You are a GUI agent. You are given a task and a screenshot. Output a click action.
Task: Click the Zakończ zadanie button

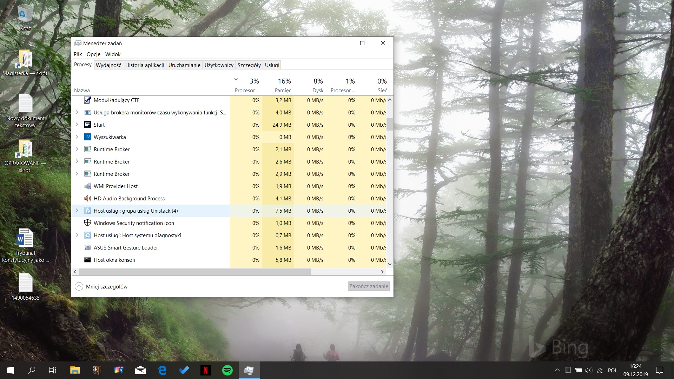[369, 286]
